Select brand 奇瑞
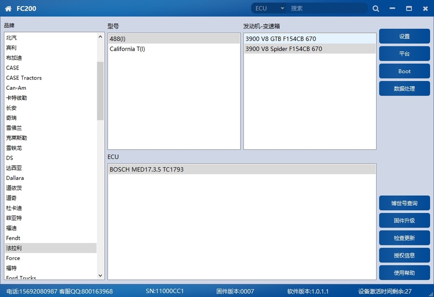Image resolution: width=434 pixels, height=297 pixels. click(x=51, y=118)
